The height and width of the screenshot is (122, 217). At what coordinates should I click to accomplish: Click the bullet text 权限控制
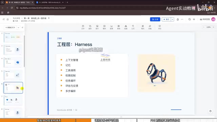pos(71,76)
